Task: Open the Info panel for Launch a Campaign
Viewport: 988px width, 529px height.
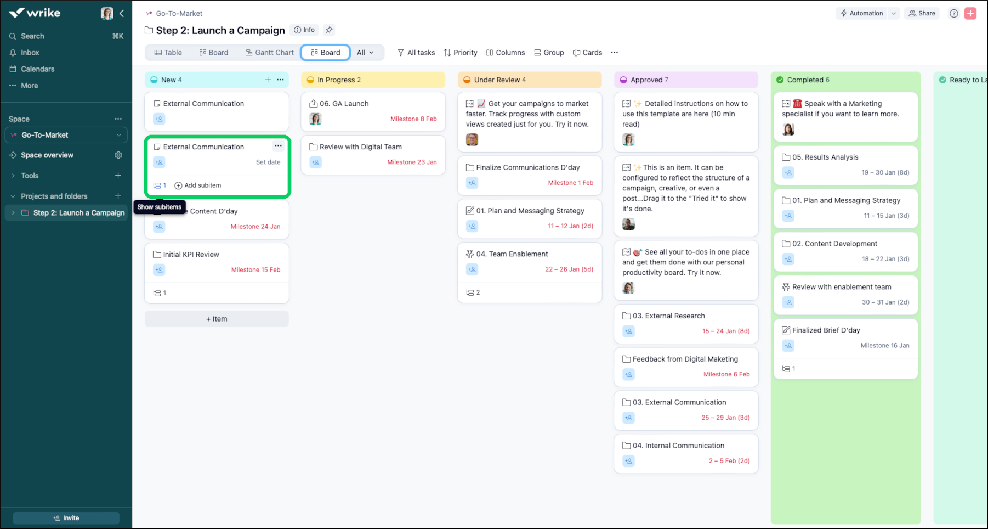Action: [304, 30]
